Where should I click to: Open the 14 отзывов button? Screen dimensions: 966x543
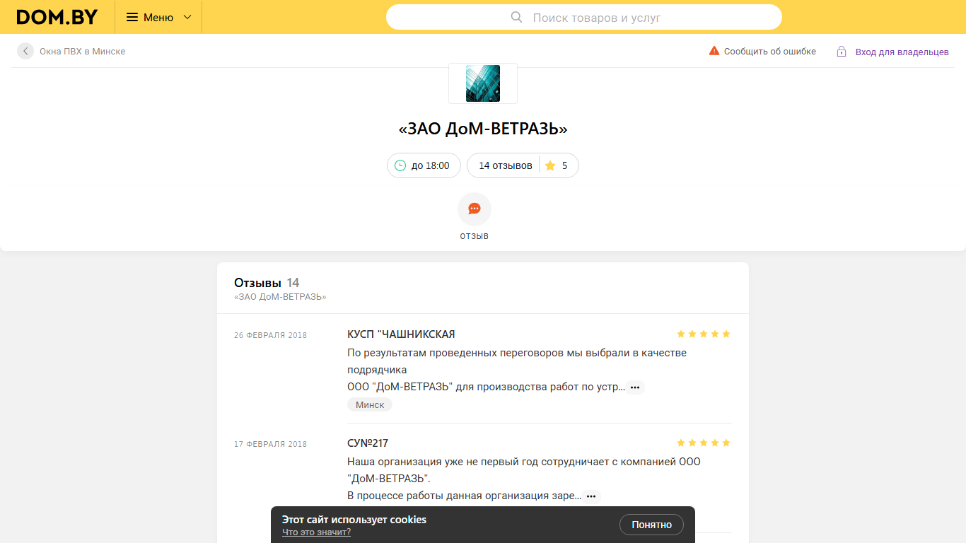point(506,165)
